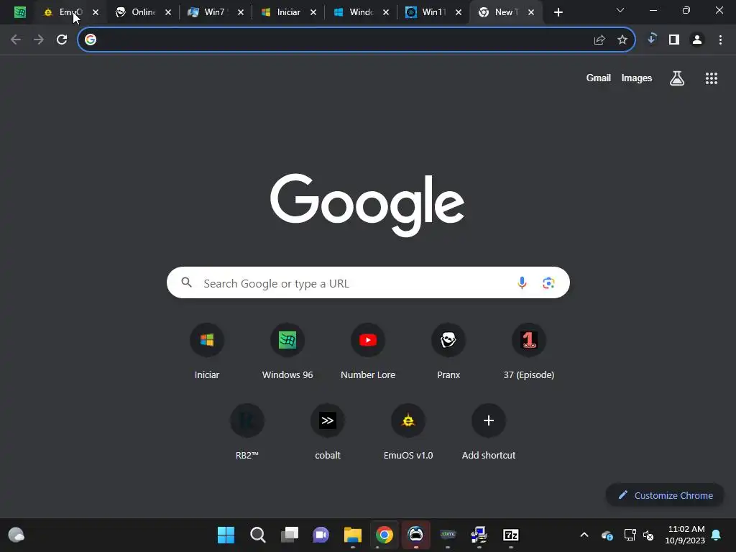Image resolution: width=736 pixels, height=552 pixels.
Task: Focus the Search Google or type a URL box
Action: (368, 282)
